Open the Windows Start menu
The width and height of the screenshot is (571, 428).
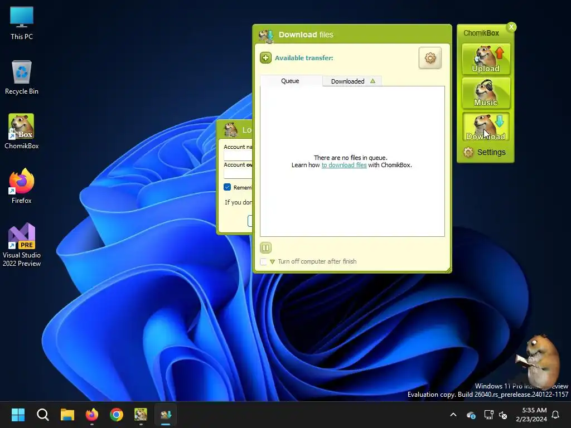(18, 415)
